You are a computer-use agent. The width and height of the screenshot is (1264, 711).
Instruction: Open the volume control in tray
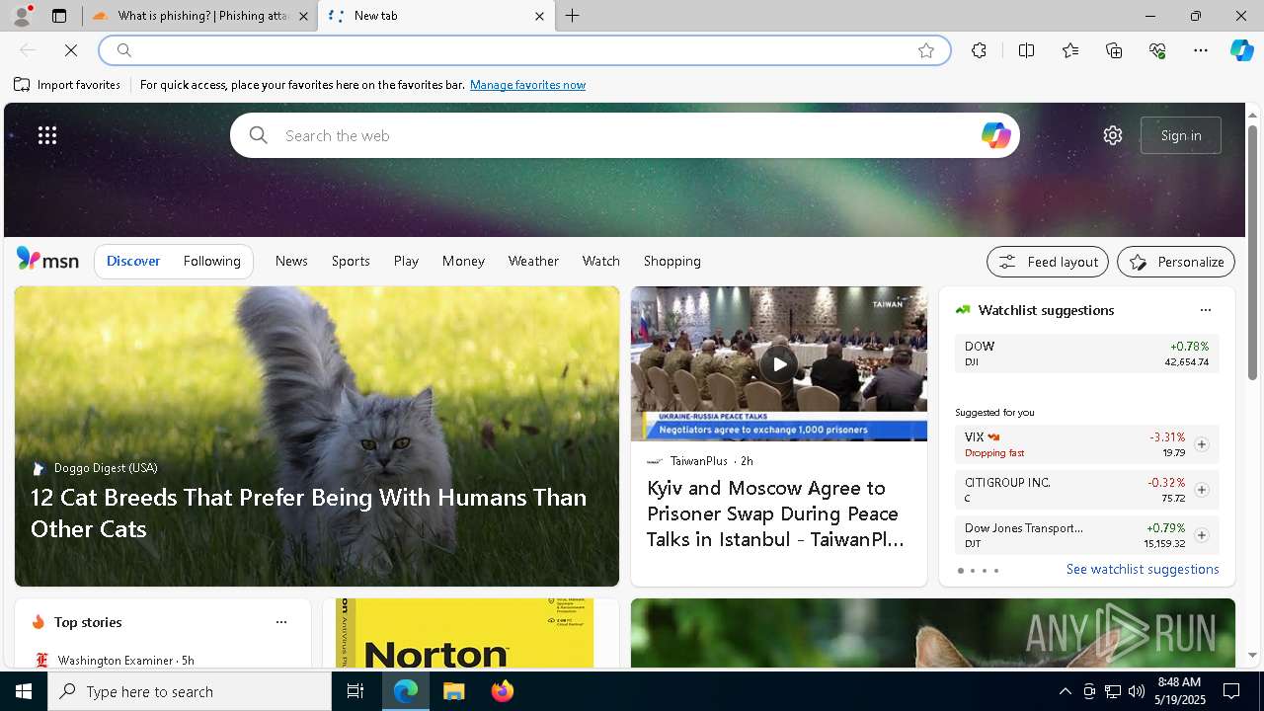point(1136,691)
